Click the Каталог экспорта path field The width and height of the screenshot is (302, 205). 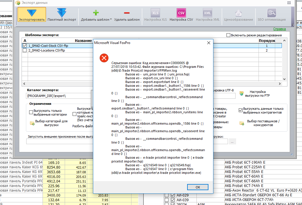[59, 96]
